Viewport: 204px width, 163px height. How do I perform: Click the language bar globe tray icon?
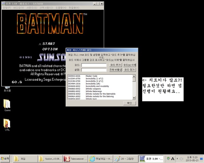point(168,159)
